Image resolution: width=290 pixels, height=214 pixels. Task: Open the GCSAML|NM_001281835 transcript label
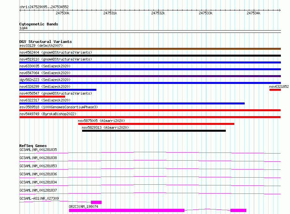[38, 150]
